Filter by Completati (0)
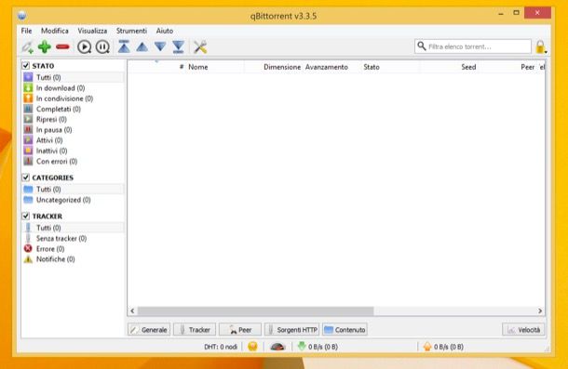 73,109
